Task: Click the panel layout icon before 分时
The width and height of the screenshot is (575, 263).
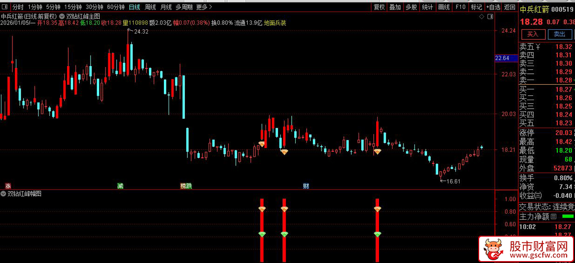Action: (x=5, y=7)
